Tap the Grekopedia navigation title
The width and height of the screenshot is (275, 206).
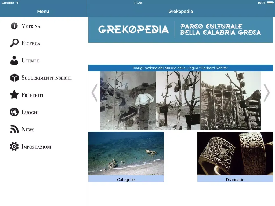click(x=180, y=11)
